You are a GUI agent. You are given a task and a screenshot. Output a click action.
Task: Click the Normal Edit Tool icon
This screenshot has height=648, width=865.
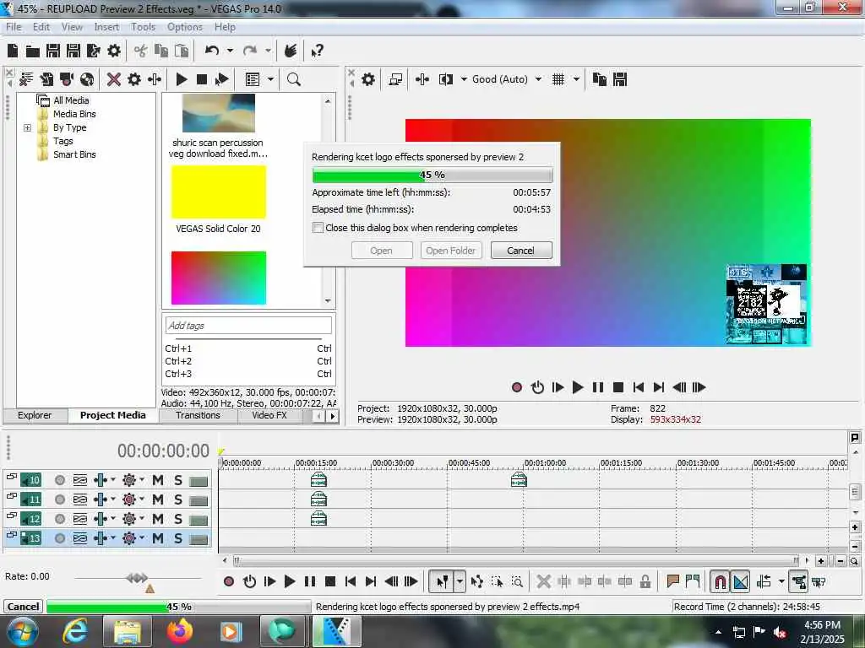coord(442,581)
